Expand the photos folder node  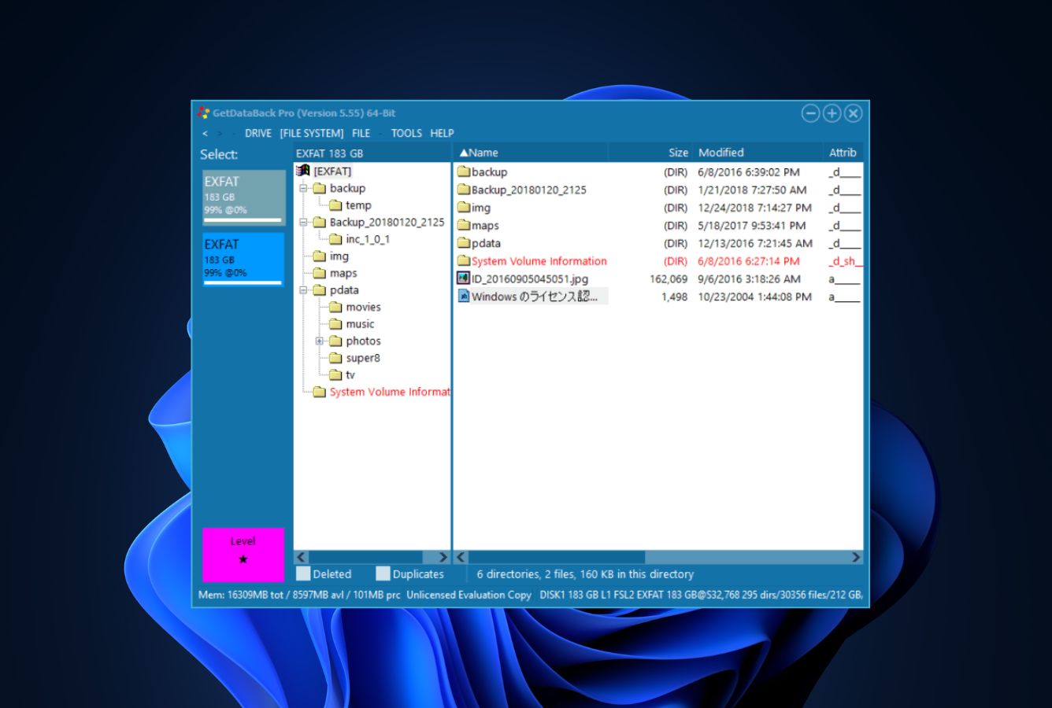[x=320, y=341]
